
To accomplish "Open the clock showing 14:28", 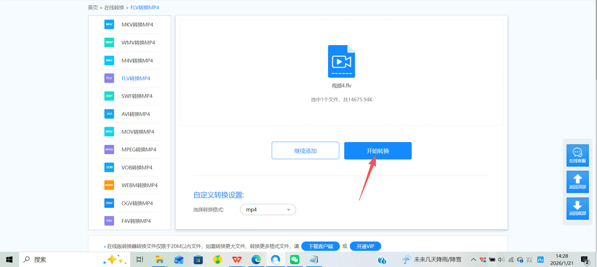I will 562,260.
